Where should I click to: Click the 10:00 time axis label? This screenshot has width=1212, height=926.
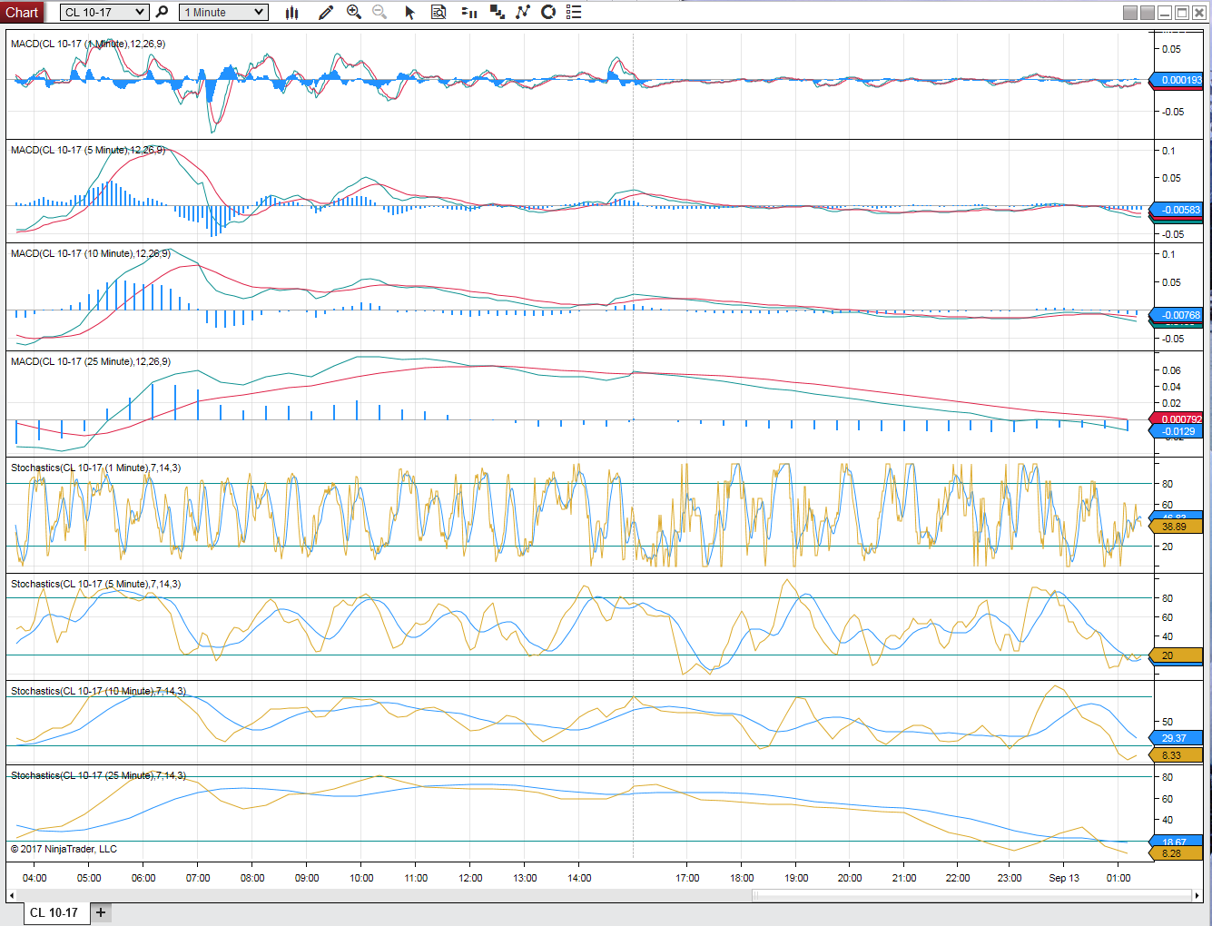click(x=361, y=878)
